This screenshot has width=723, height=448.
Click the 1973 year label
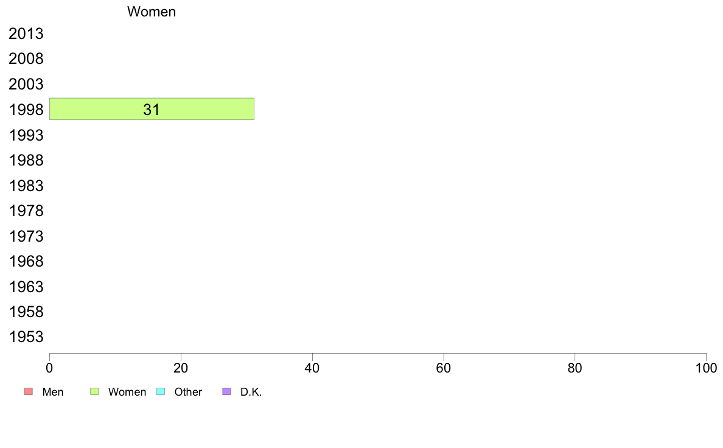pos(26,236)
